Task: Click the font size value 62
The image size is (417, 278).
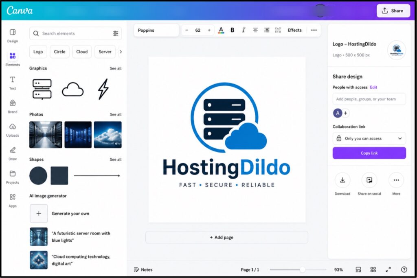Action: (198, 30)
